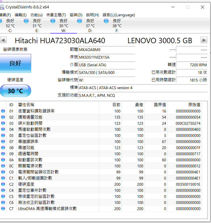Click the serial number field MK0351YVJZX15A
The image size is (211, 223).
[x=107, y=57]
